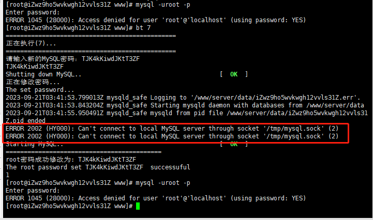Click the 'The set password...' line
The image size is (373, 220).
[x=40, y=90]
